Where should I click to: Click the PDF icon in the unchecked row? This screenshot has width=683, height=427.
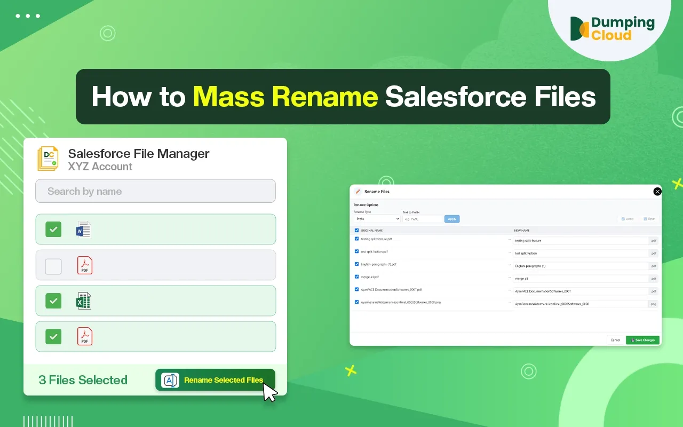[85, 265]
